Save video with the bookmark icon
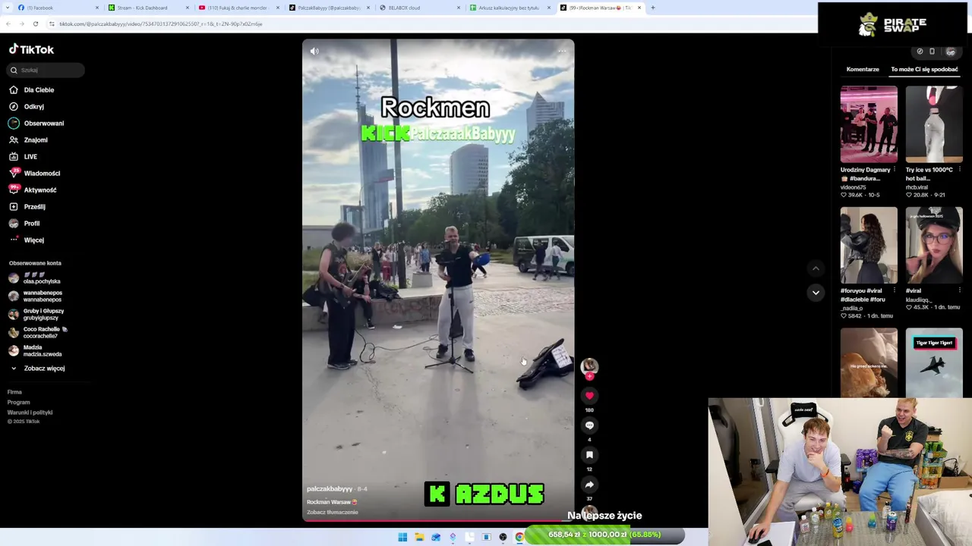This screenshot has height=546, width=972. [x=589, y=455]
